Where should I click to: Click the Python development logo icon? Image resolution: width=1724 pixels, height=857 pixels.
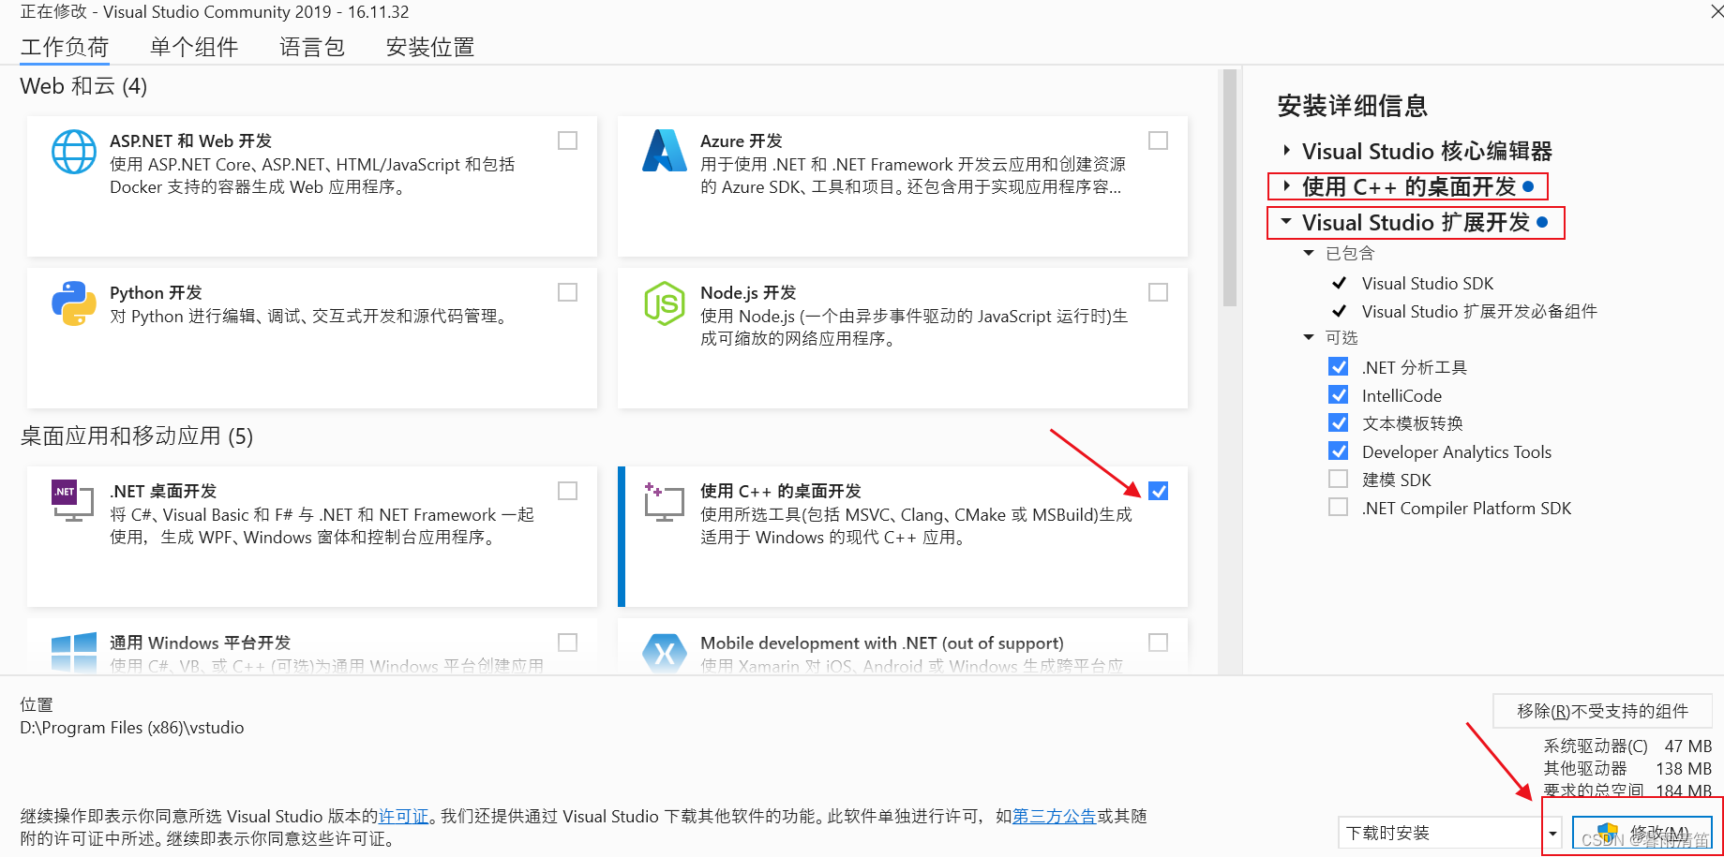(74, 303)
